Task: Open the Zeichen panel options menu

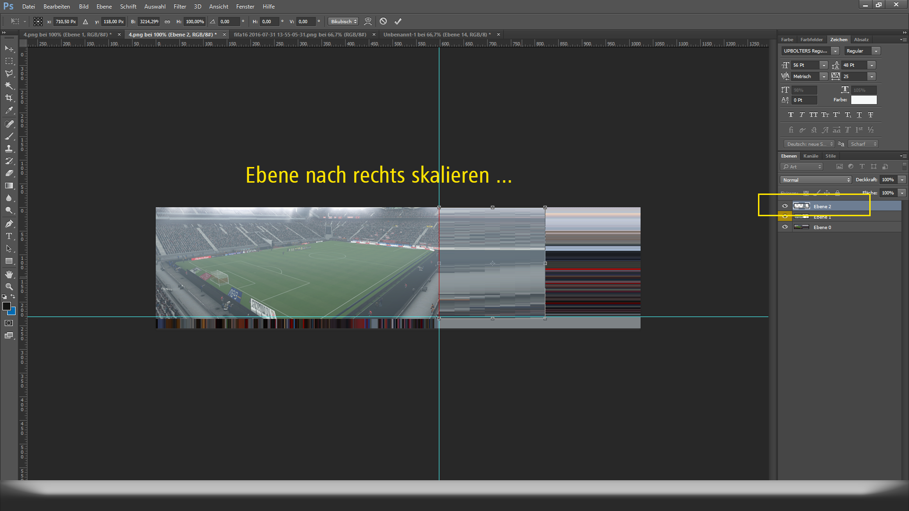Action: click(903, 39)
